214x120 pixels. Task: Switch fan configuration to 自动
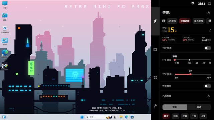(x=199, y=107)
